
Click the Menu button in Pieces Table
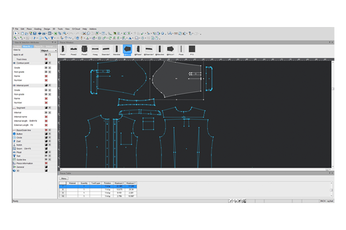pyautogui.click(x=65, y=178)
